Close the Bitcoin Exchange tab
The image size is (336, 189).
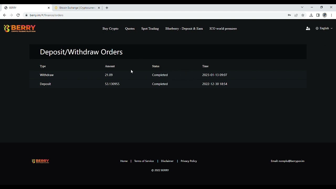[99, 8]
